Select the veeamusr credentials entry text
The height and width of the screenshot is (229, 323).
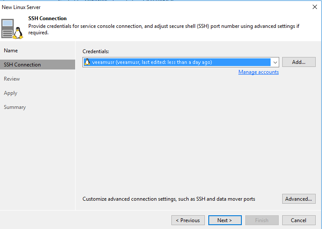click(152, 62)
